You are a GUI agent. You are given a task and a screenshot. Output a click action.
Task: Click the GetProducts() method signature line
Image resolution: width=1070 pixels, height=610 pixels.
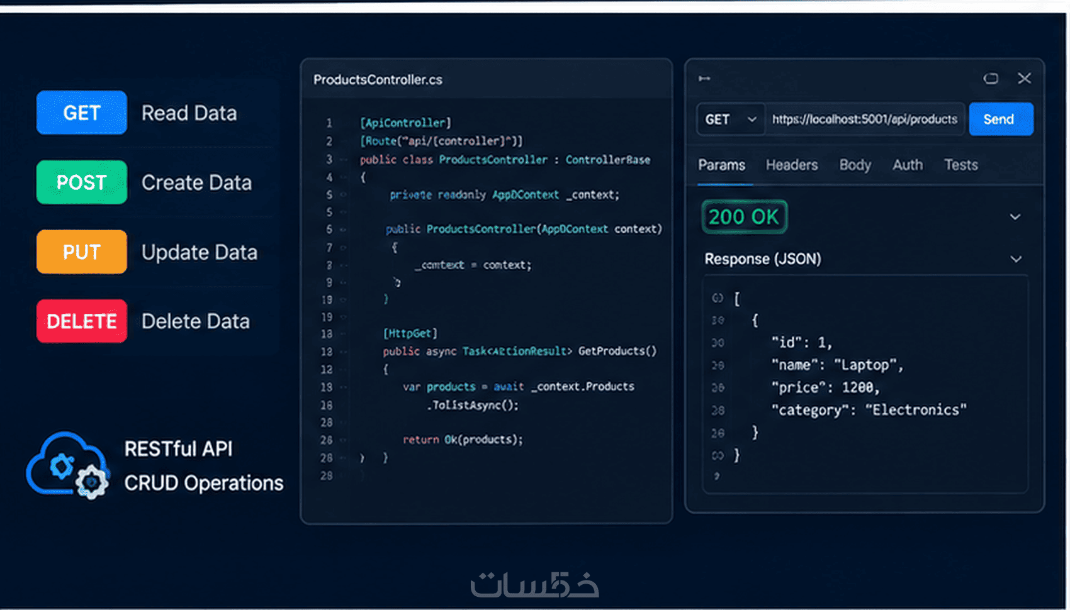coord(520,351)
